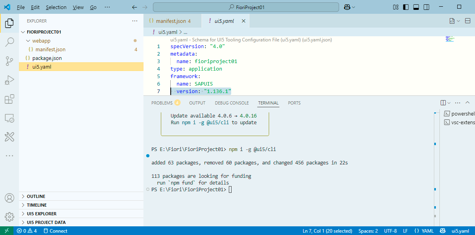Viewport: 475px width, 235px height.
Task: Open Explorer views and more actions ellipsis
Action: coord(135,21)
